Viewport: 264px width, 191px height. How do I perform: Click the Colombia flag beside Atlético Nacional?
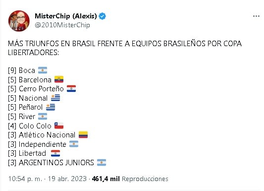coord(83,135)
